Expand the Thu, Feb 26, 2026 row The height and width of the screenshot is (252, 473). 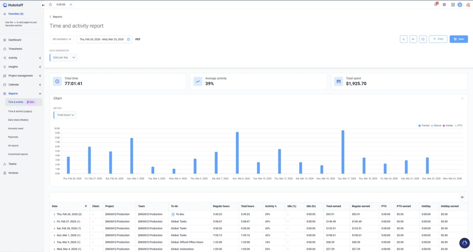[x=54, y=214]
